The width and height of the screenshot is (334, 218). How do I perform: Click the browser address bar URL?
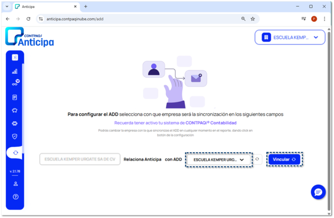(75, 19)
